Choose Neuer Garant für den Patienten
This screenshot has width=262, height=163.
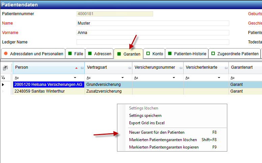click(x=172, y=132)
